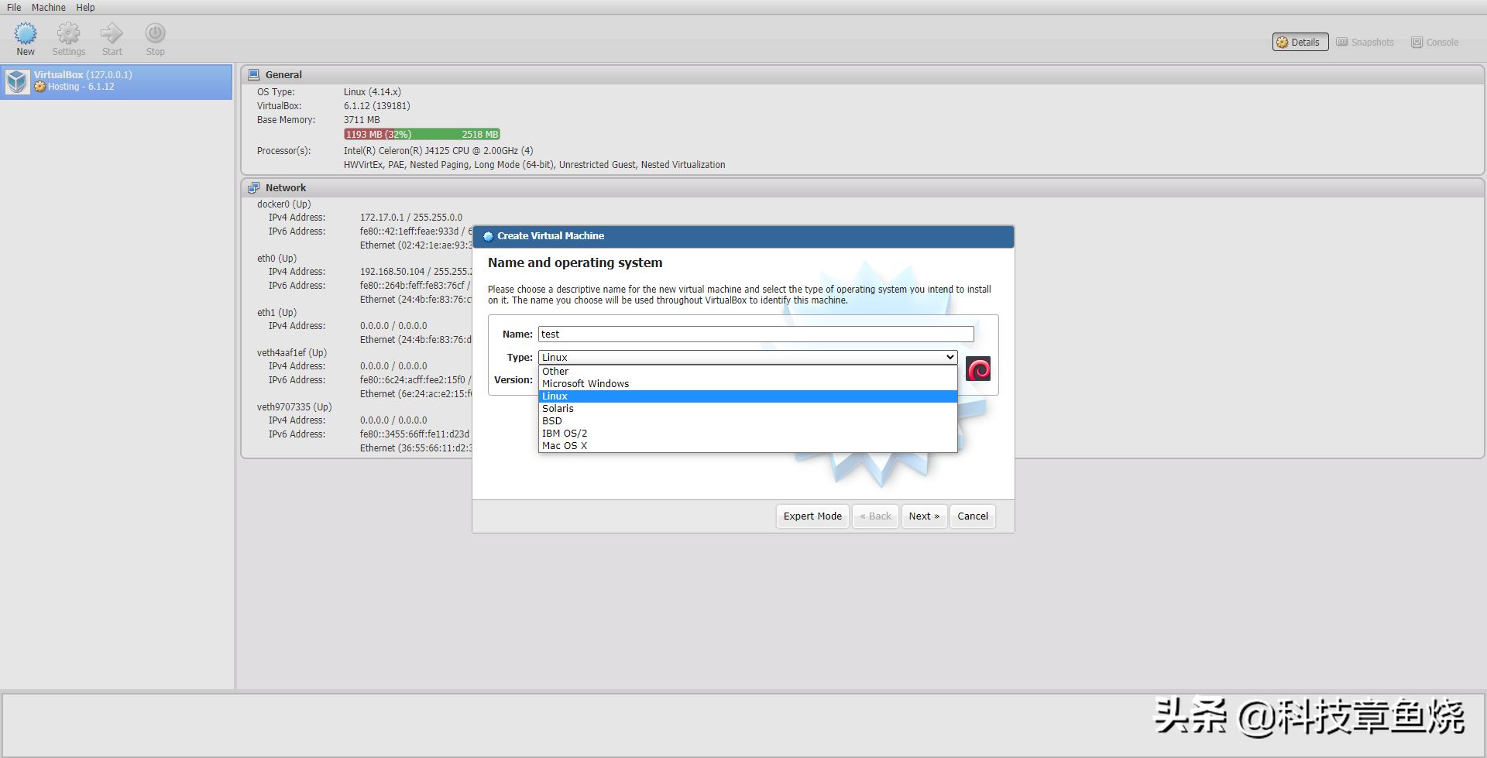This screenshot has height=758, width=1487.
Task: Choose Microsoft Windows from Type list
Action: (586, 384)
